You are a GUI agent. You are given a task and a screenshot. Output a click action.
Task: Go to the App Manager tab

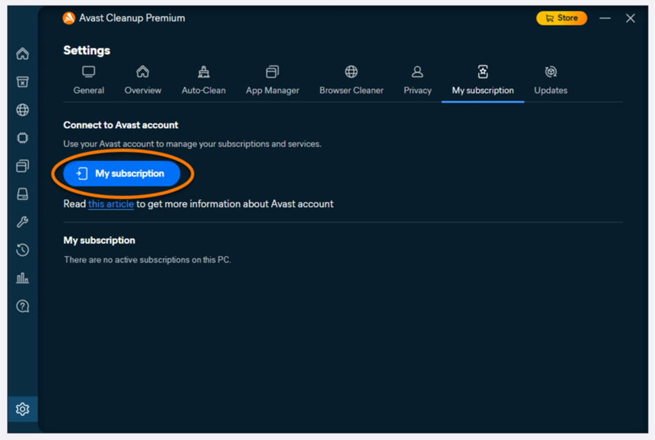[272, 81]
